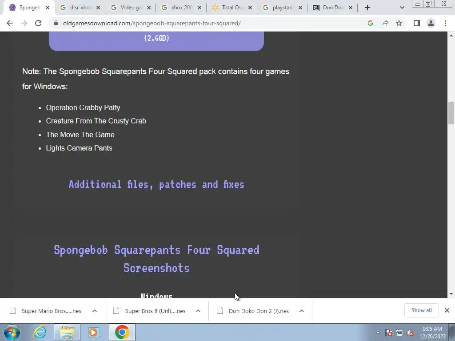
Task: Close the Video ga tab
Action: (149, 8)
